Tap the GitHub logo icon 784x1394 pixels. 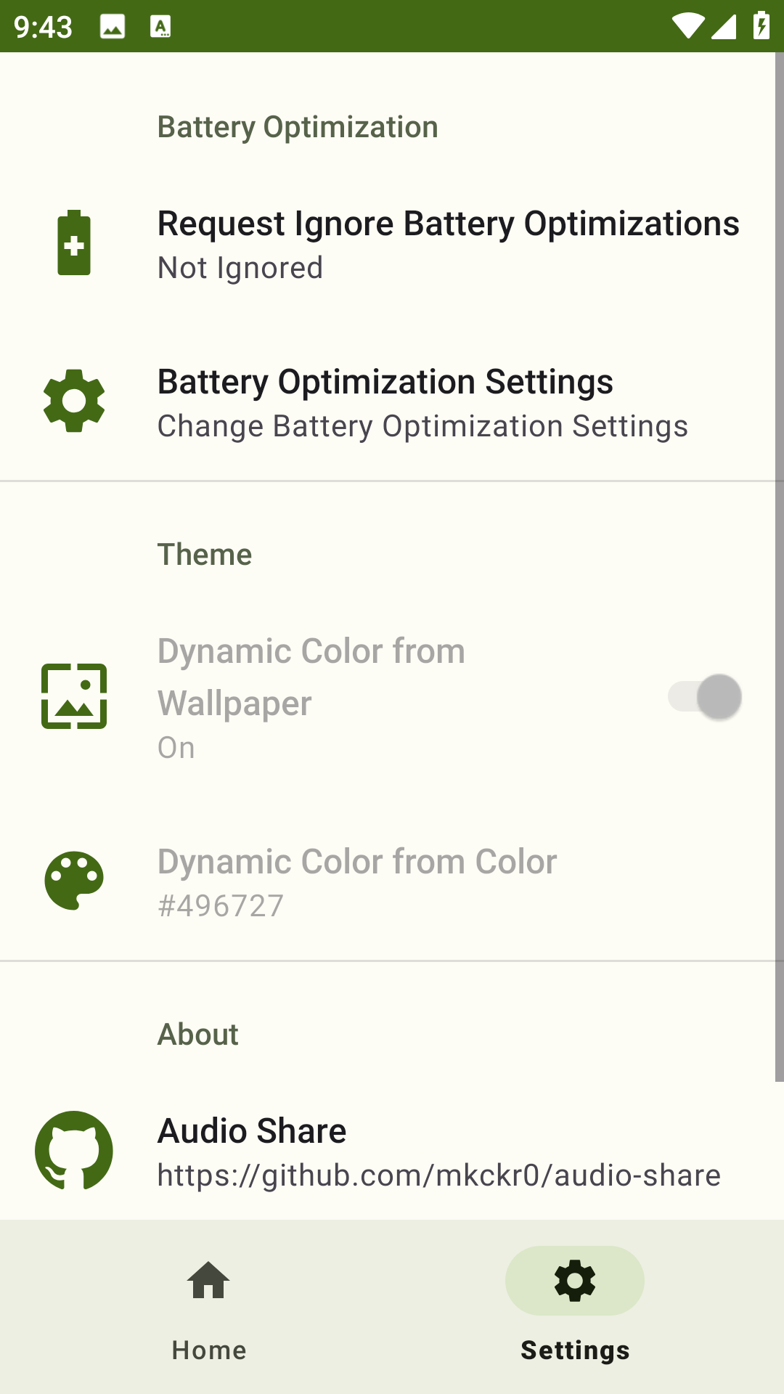[74, 1150]
